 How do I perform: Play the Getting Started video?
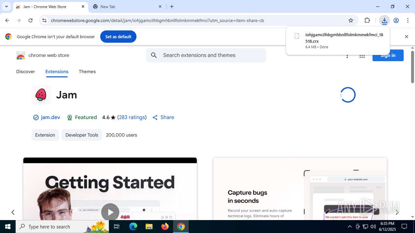[x=110, y=212]
